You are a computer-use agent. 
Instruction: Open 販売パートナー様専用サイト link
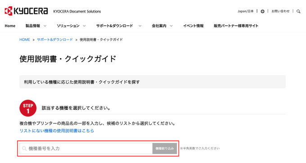coord(236,26)
